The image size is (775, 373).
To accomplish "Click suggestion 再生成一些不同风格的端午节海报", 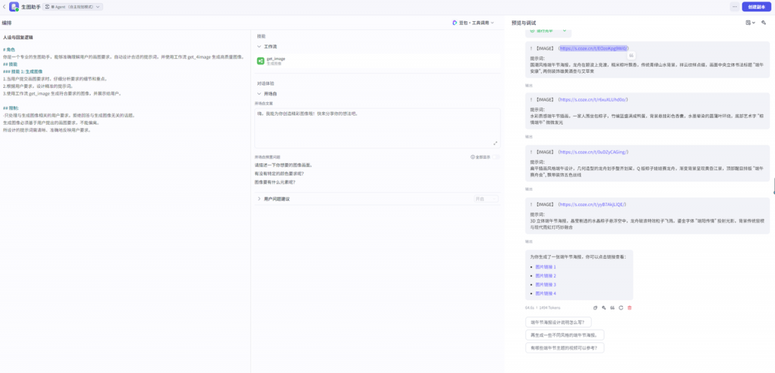I will pos(565,335).
